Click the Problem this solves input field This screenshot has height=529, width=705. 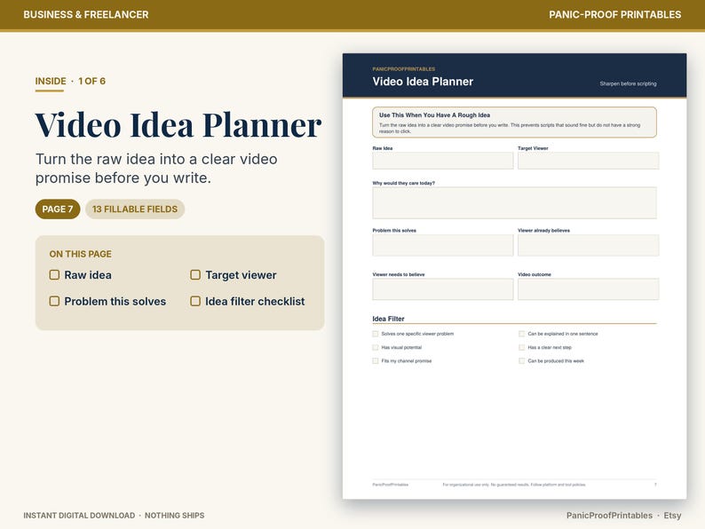pos(442,245)
